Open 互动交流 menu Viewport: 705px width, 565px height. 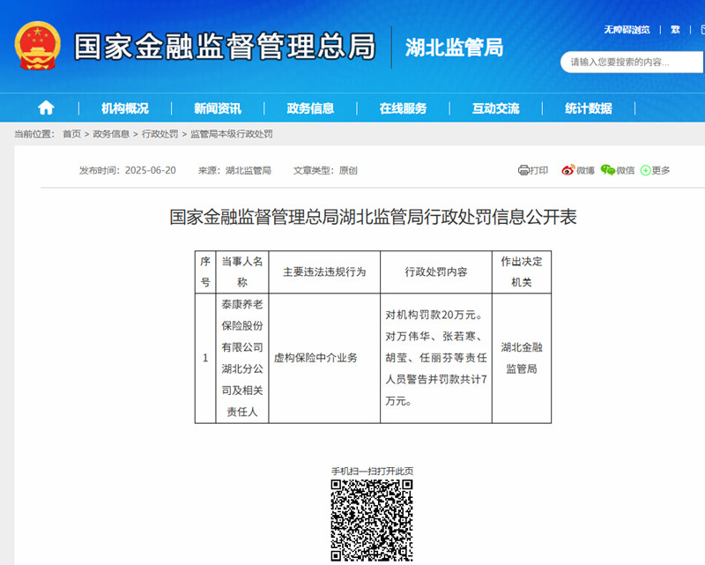[495, 108]
